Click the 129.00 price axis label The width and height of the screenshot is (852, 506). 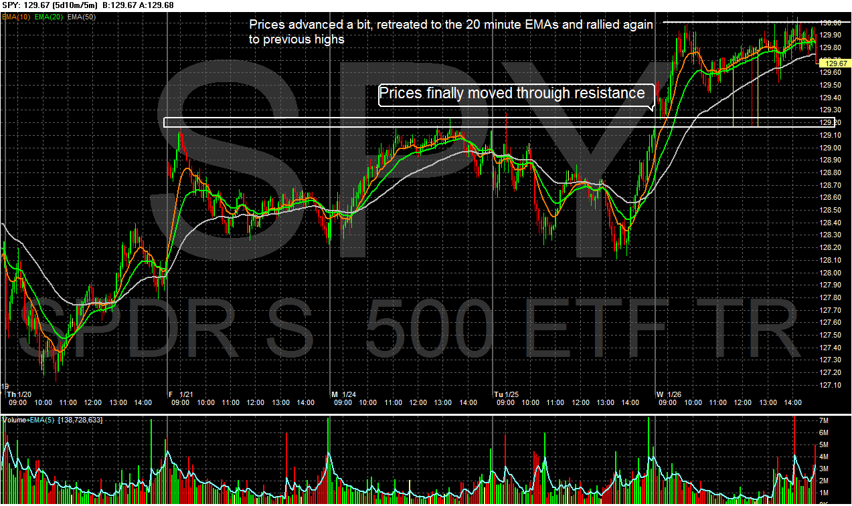point(831,148)
